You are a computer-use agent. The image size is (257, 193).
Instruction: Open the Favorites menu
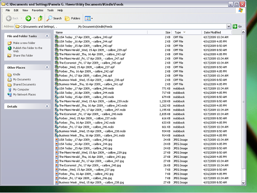pyautogui.click(x=38, y=10)
